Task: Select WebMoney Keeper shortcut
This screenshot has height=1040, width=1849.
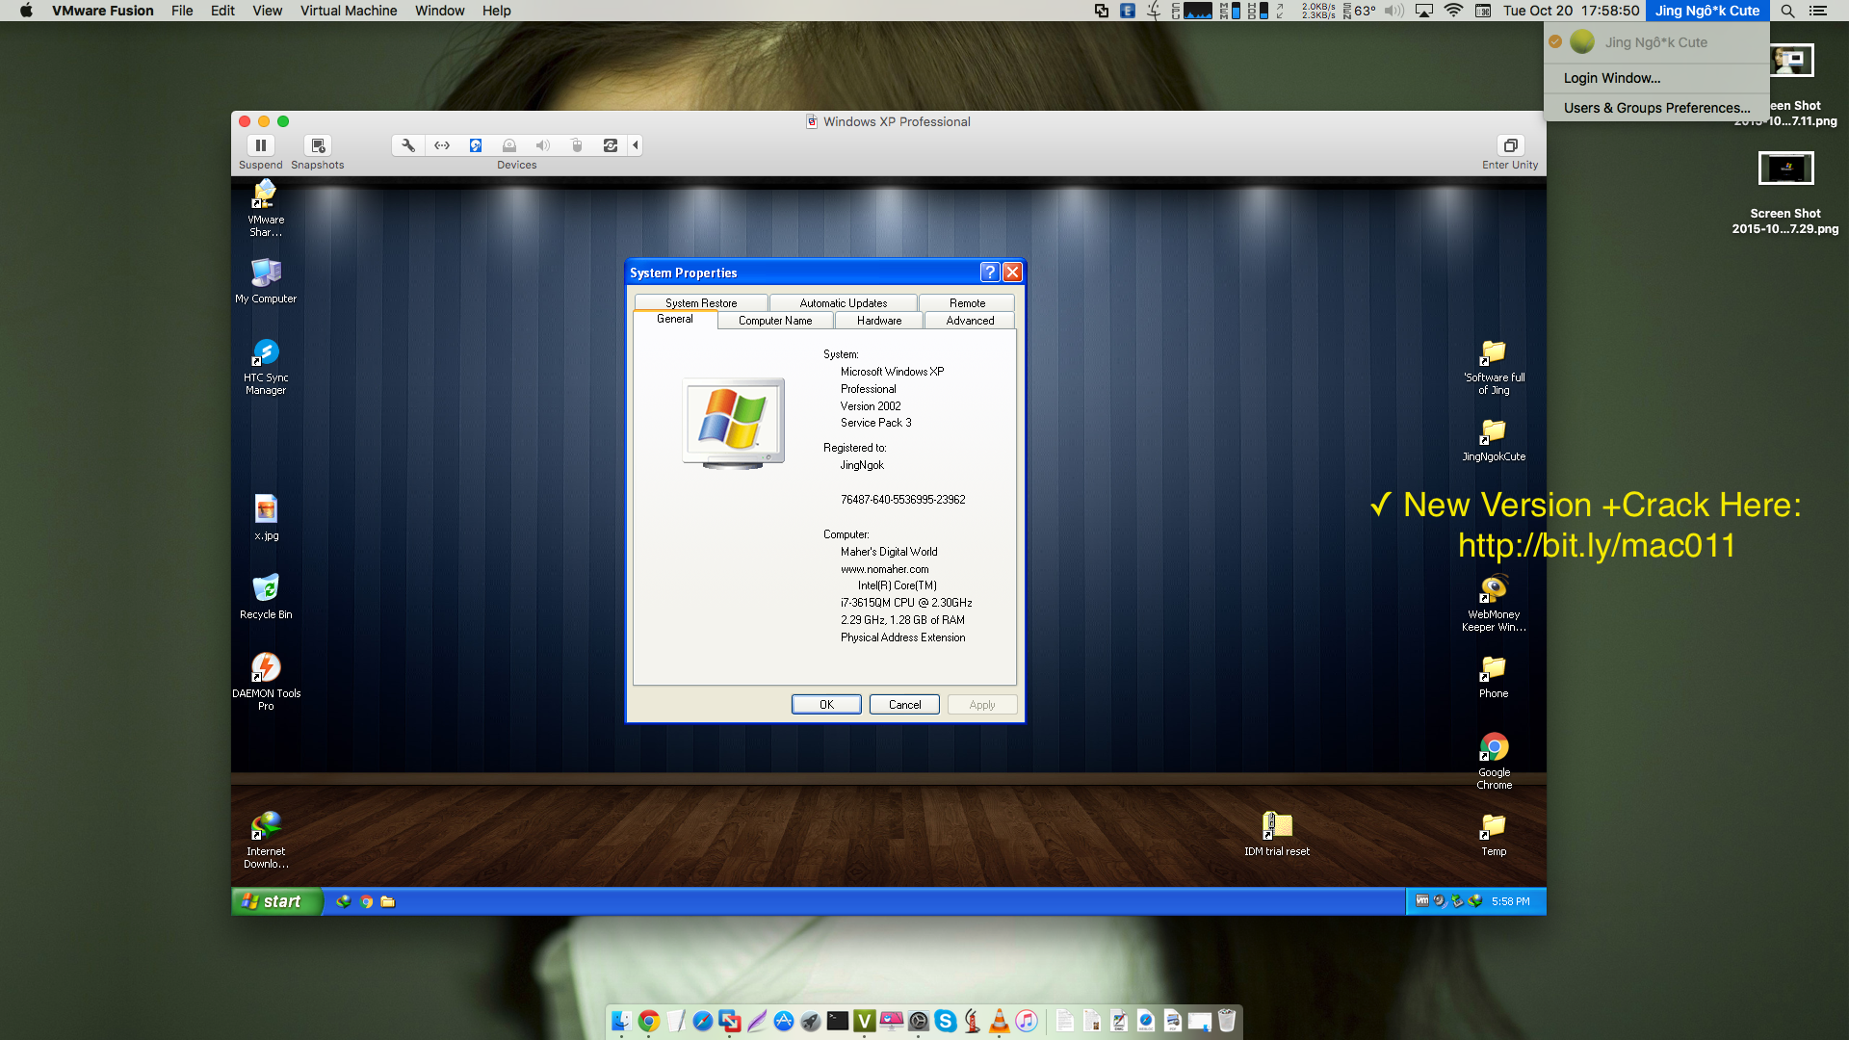Action: click(x=1494, y=603)
